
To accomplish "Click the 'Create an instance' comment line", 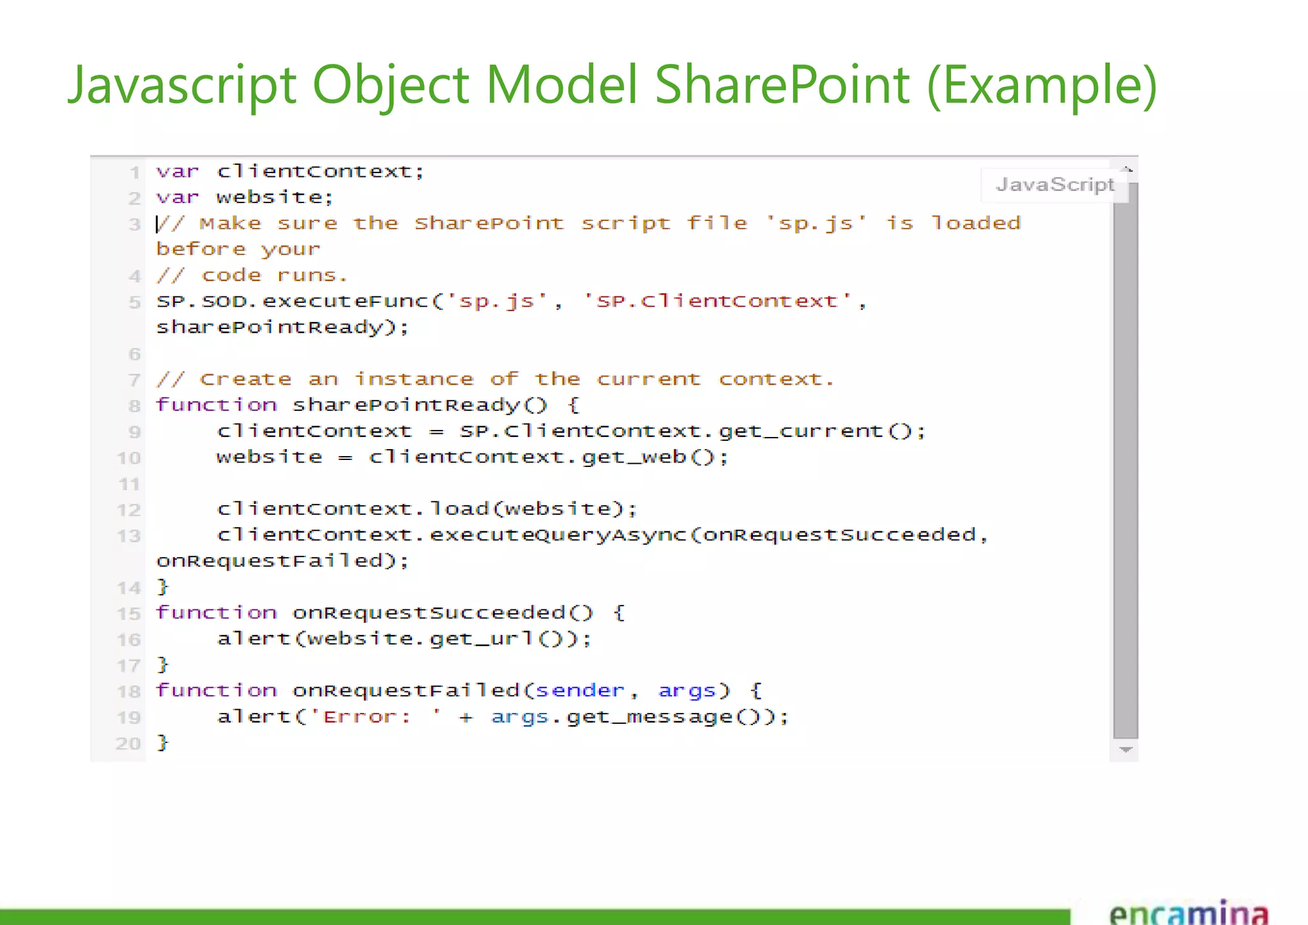I will coord(496,379).
